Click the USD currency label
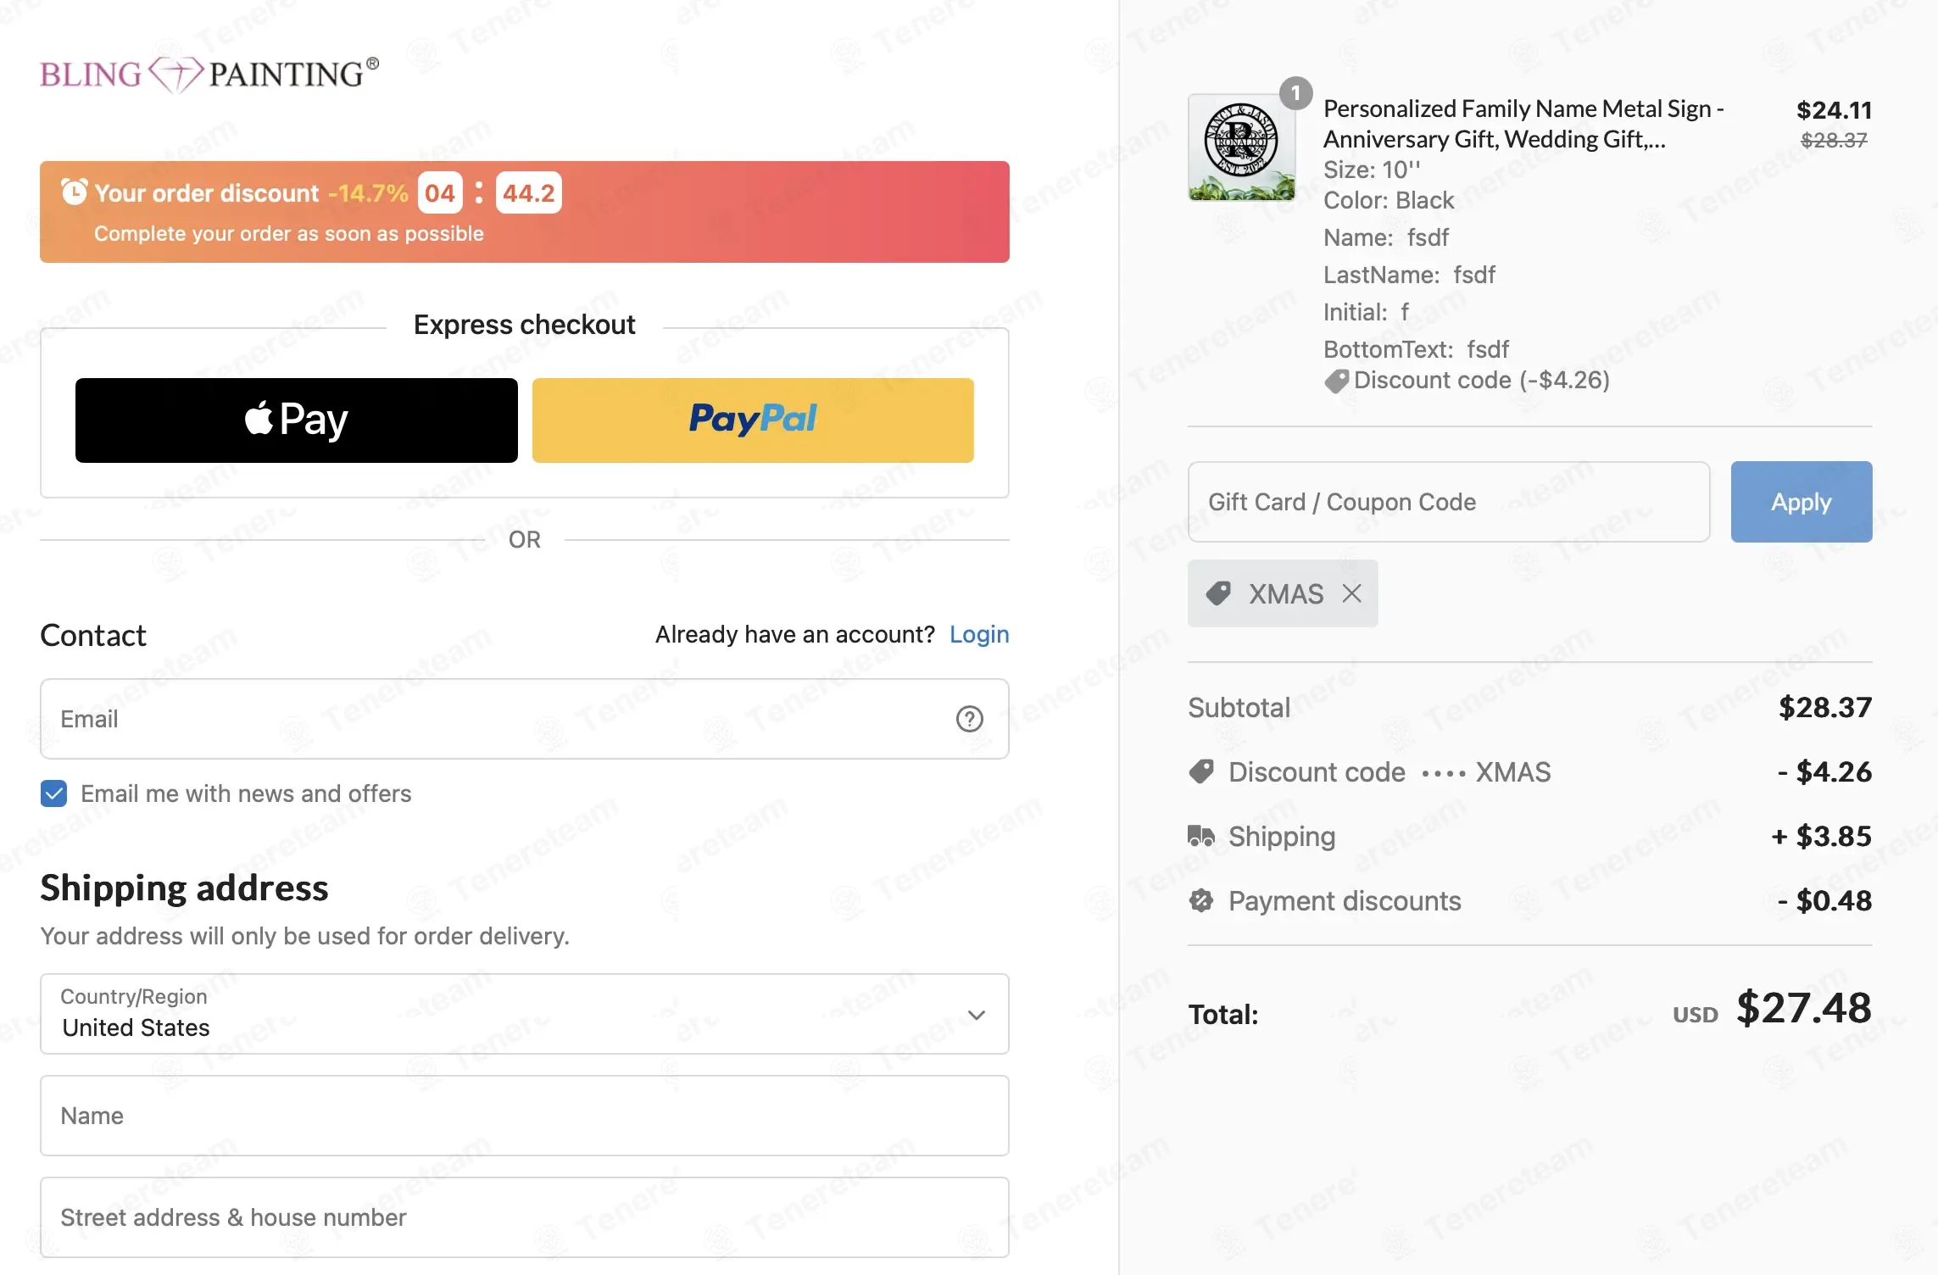Screen dimensions: 1938x1275 (x=1696, y=1015)
